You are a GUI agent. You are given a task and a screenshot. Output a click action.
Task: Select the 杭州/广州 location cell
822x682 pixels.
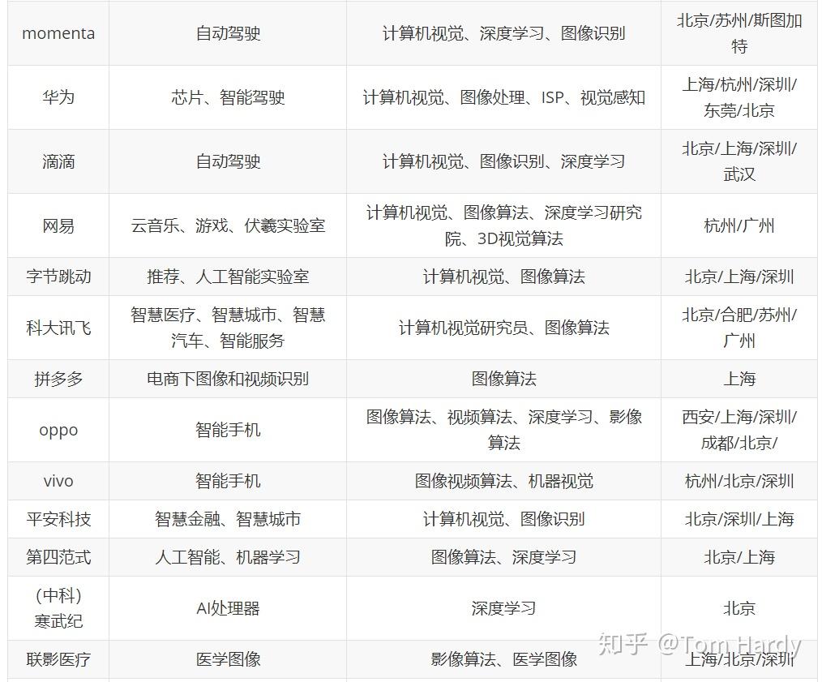[x=739, y=225]
